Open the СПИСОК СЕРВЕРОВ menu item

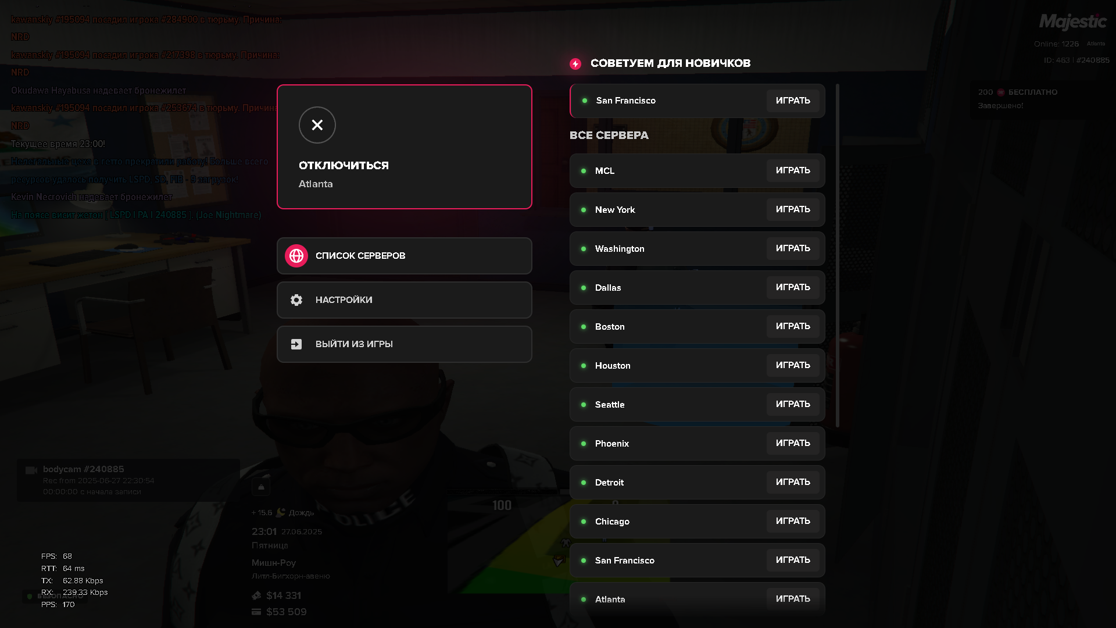(405, 256)
